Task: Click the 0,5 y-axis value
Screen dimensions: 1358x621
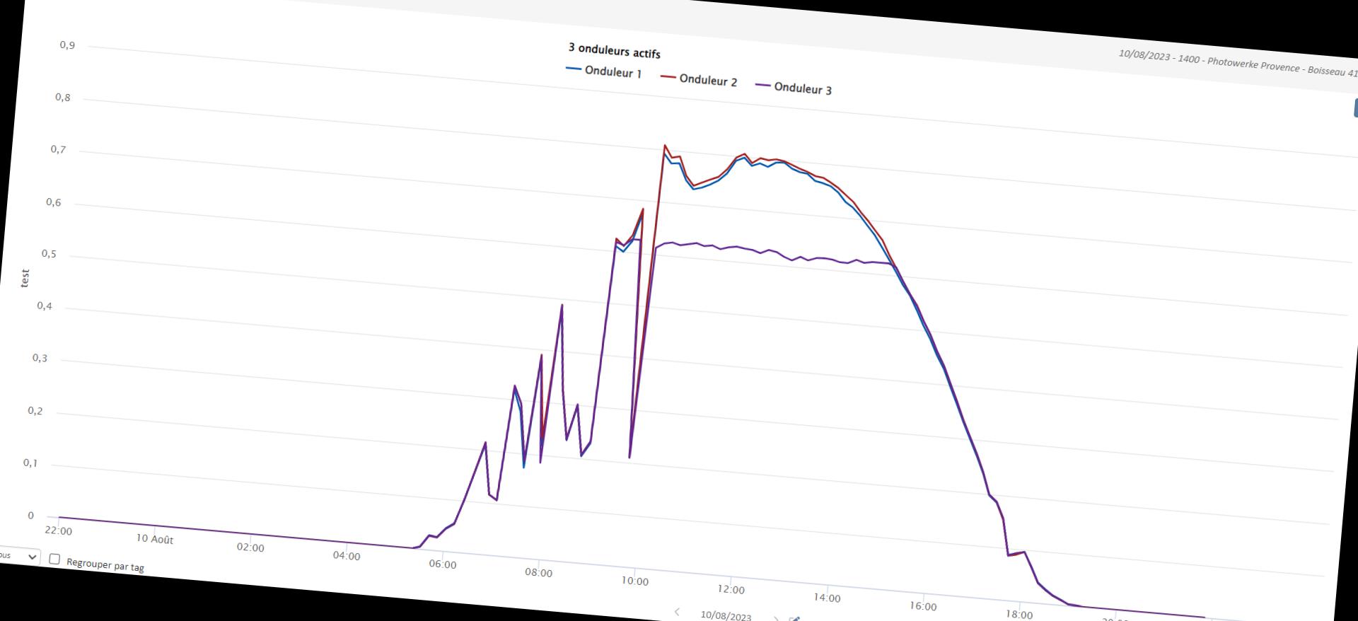Action: click(x=49, y=254)
